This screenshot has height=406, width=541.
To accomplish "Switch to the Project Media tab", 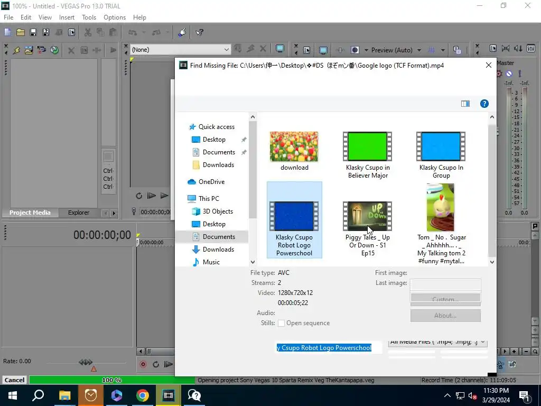I will click(30, 213).
